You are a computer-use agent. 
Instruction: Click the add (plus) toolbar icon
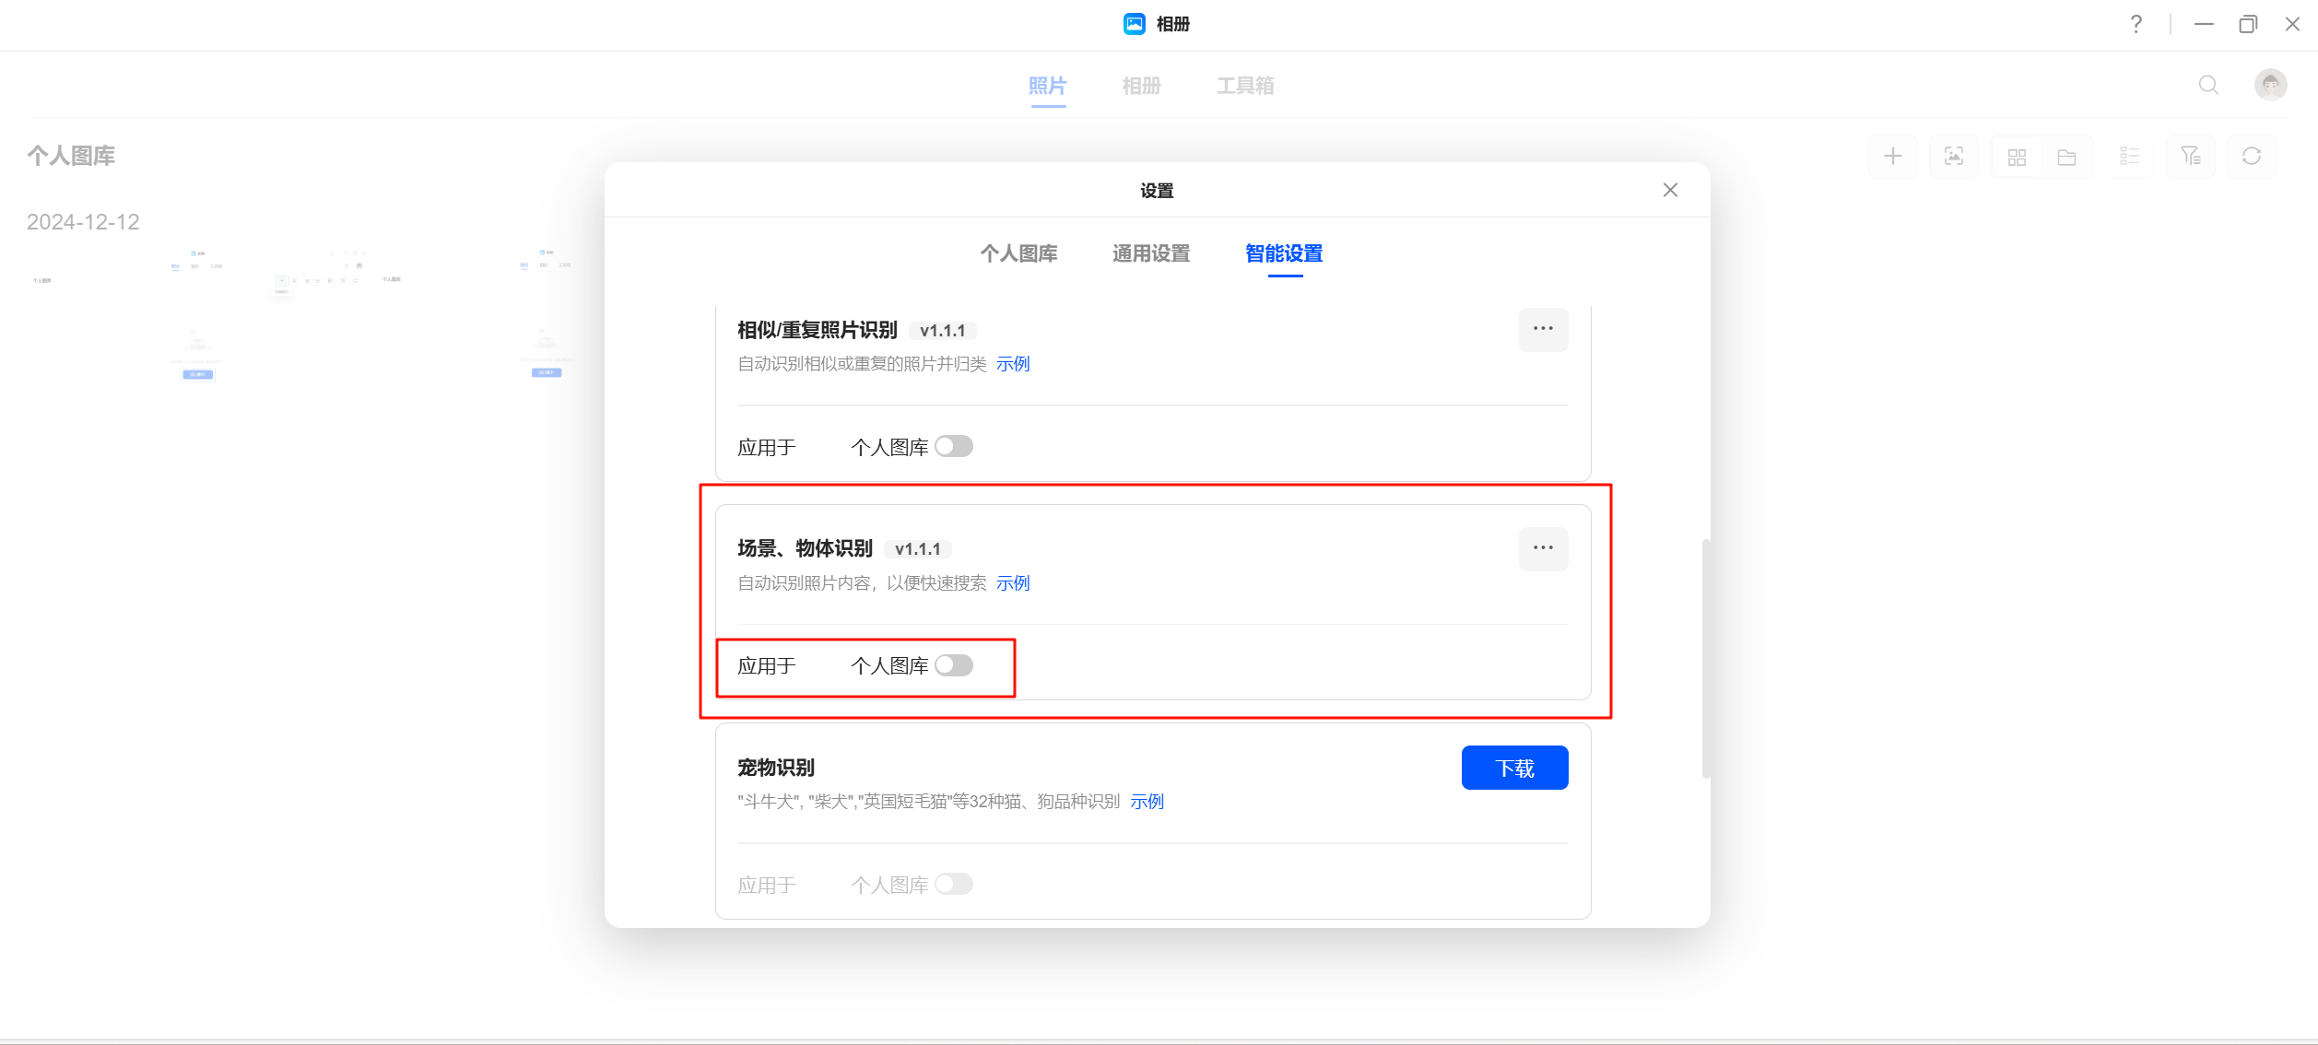(x=1893, y=157)
